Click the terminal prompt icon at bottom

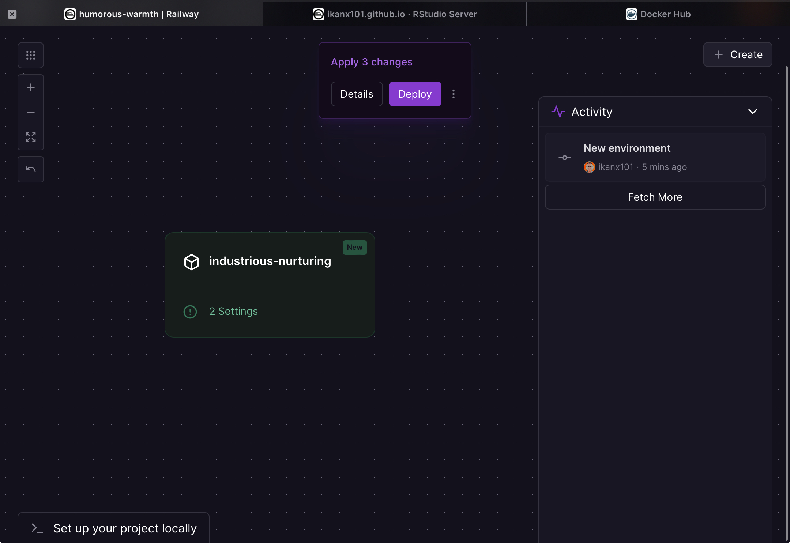pos(37,528)
